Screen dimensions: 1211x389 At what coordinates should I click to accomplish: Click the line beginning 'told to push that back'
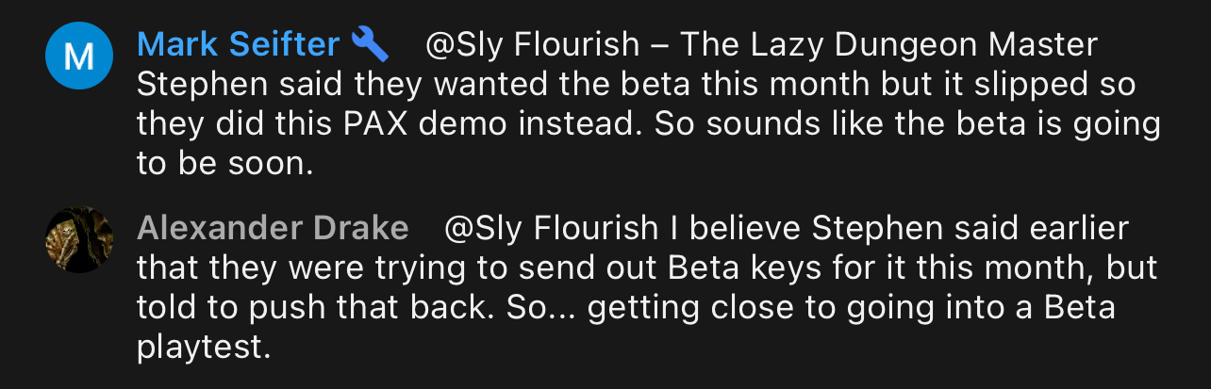pos(627,309)
